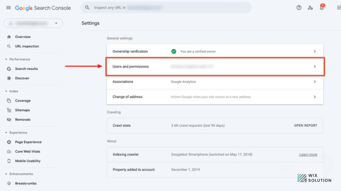The width and height of the screenshot is (341, 191).
Task: Click "You are a verified owner" text
Action: pos(198,51)
